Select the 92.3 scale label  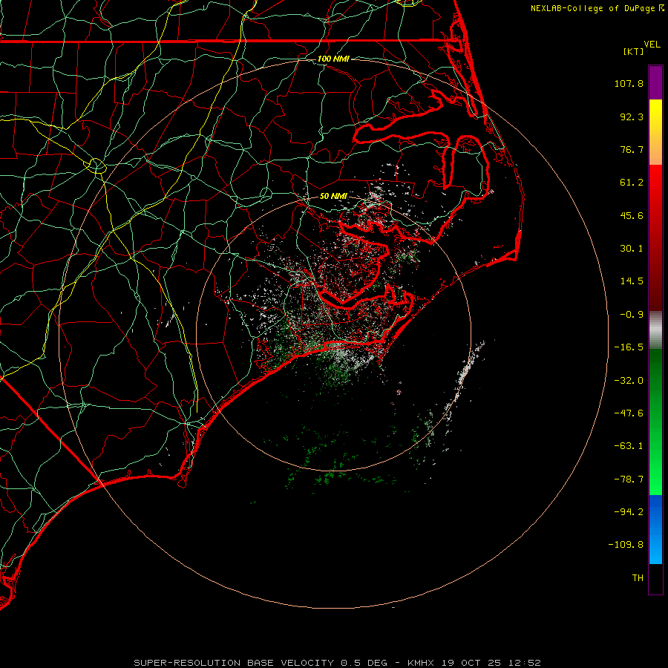tap(632, 117)
